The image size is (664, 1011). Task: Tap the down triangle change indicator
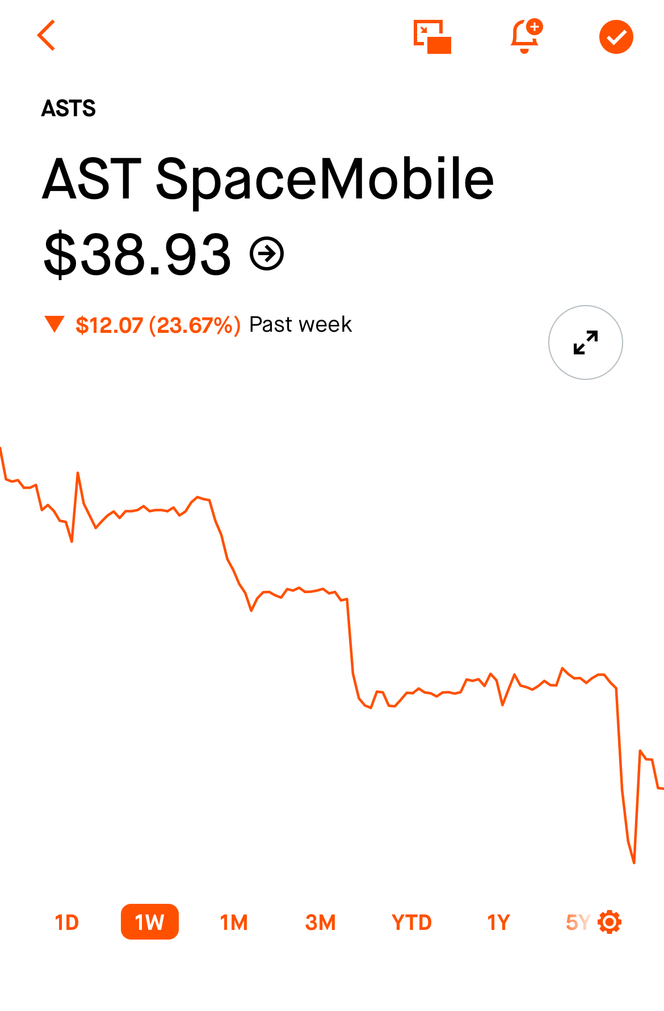54,324
